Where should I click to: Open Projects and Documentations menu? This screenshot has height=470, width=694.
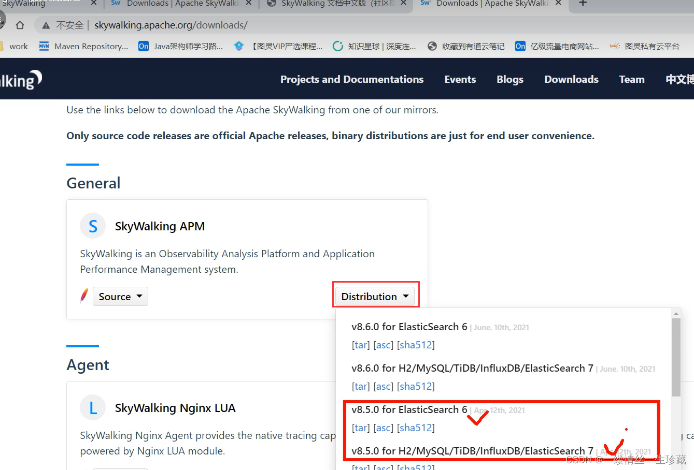tap(352, 79)
